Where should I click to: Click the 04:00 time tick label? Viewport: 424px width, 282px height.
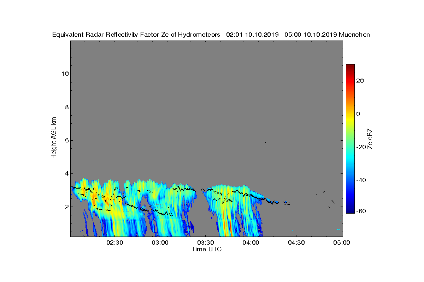pyautogui.click(x=251, y=243)
